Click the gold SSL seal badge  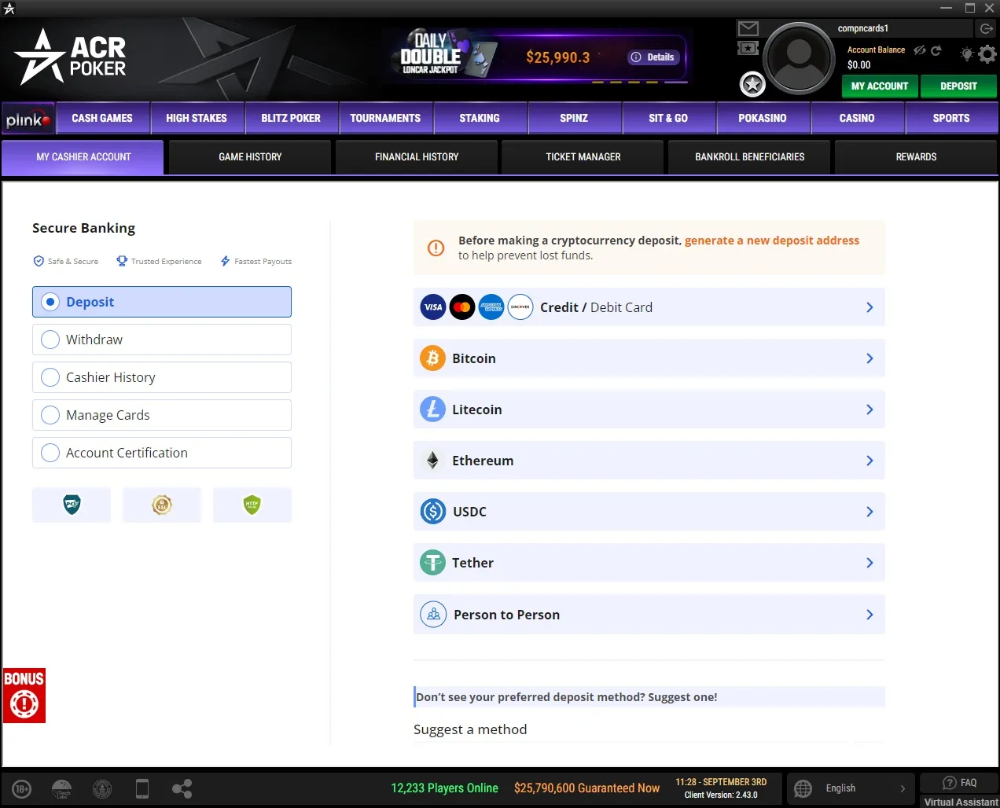tap(162, 505)
